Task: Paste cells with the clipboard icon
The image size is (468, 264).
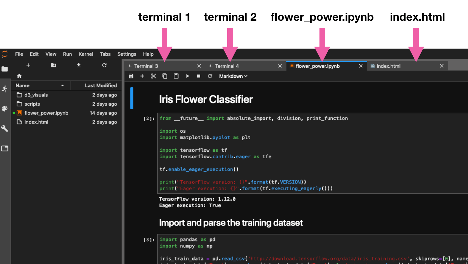Action: click(x=176, y=76)
